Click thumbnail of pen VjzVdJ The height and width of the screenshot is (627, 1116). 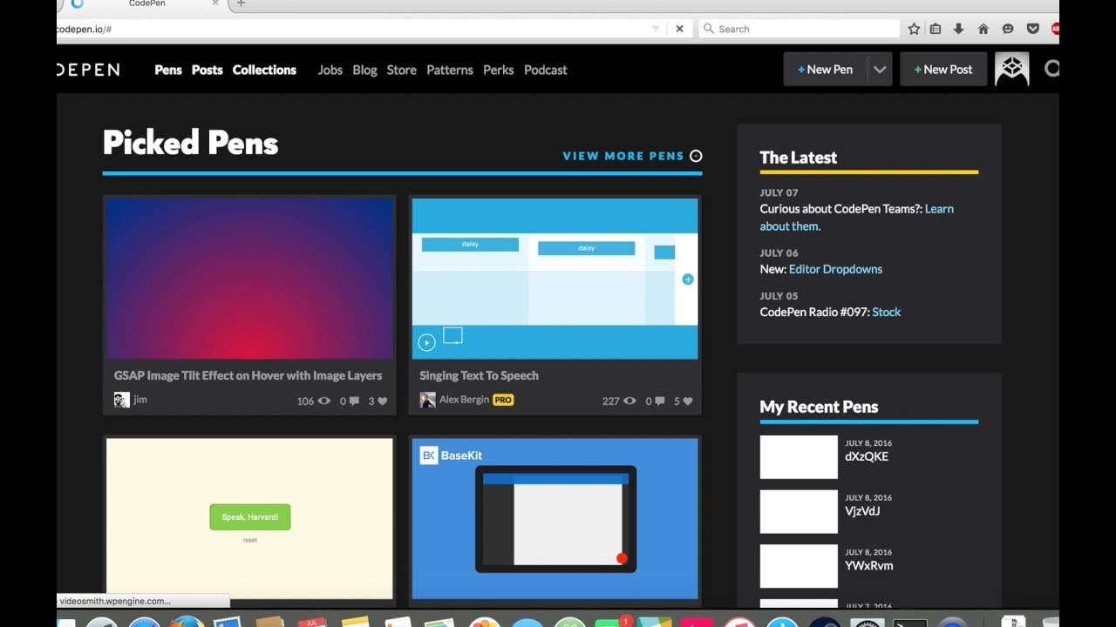pyautogui.click(x=799, y=512)
